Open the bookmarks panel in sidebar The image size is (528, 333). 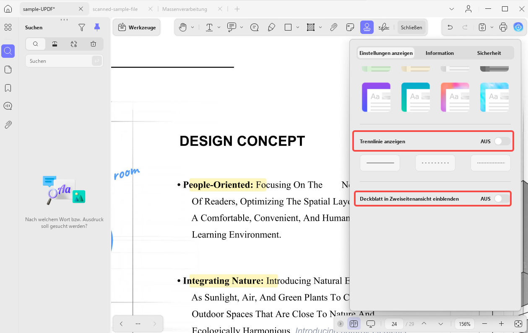(8, 88)
